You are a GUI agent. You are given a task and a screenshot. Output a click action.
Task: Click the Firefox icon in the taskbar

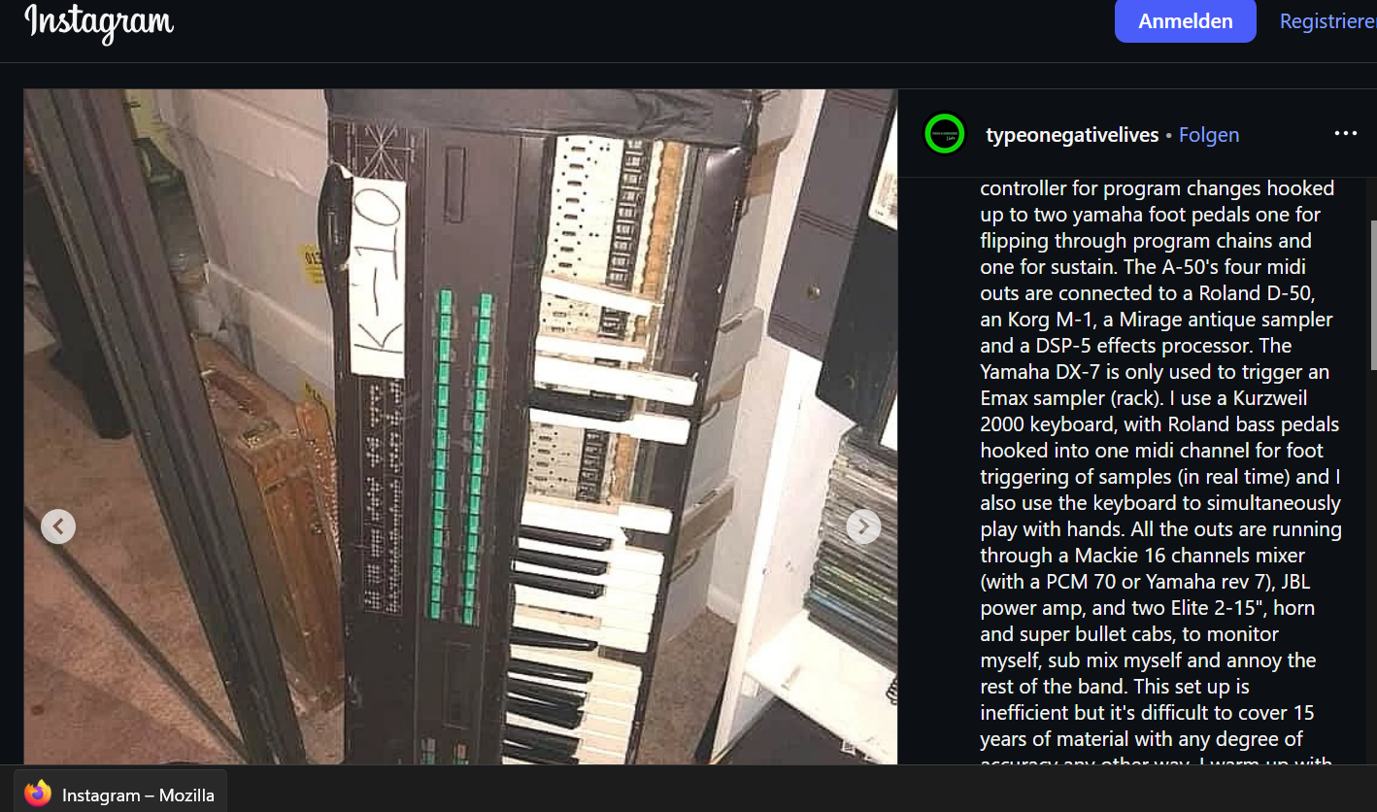point(38,795)
